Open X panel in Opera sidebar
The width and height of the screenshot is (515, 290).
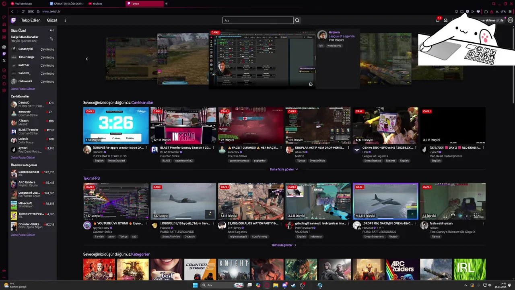click(4, 60)
